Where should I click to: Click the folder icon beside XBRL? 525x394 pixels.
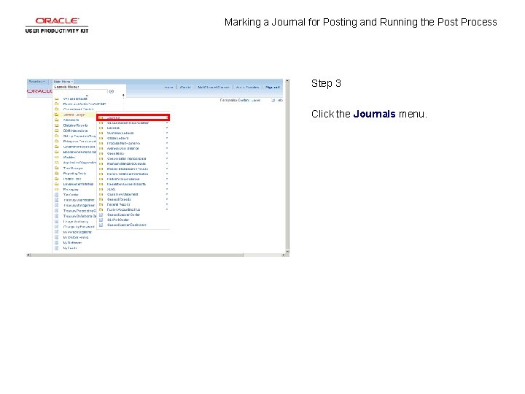[x=101, y=189]
